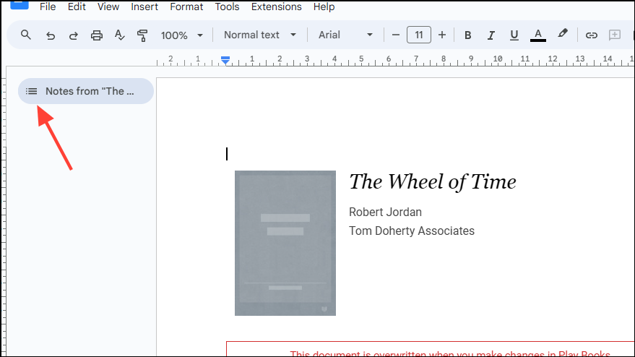Insert a link using chain icon
The width and height of the screenshot is (635, 357).
(x=591, y=35)
